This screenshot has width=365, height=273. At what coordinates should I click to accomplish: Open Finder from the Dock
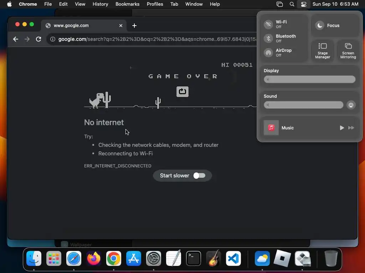click(x=34, y=258)
